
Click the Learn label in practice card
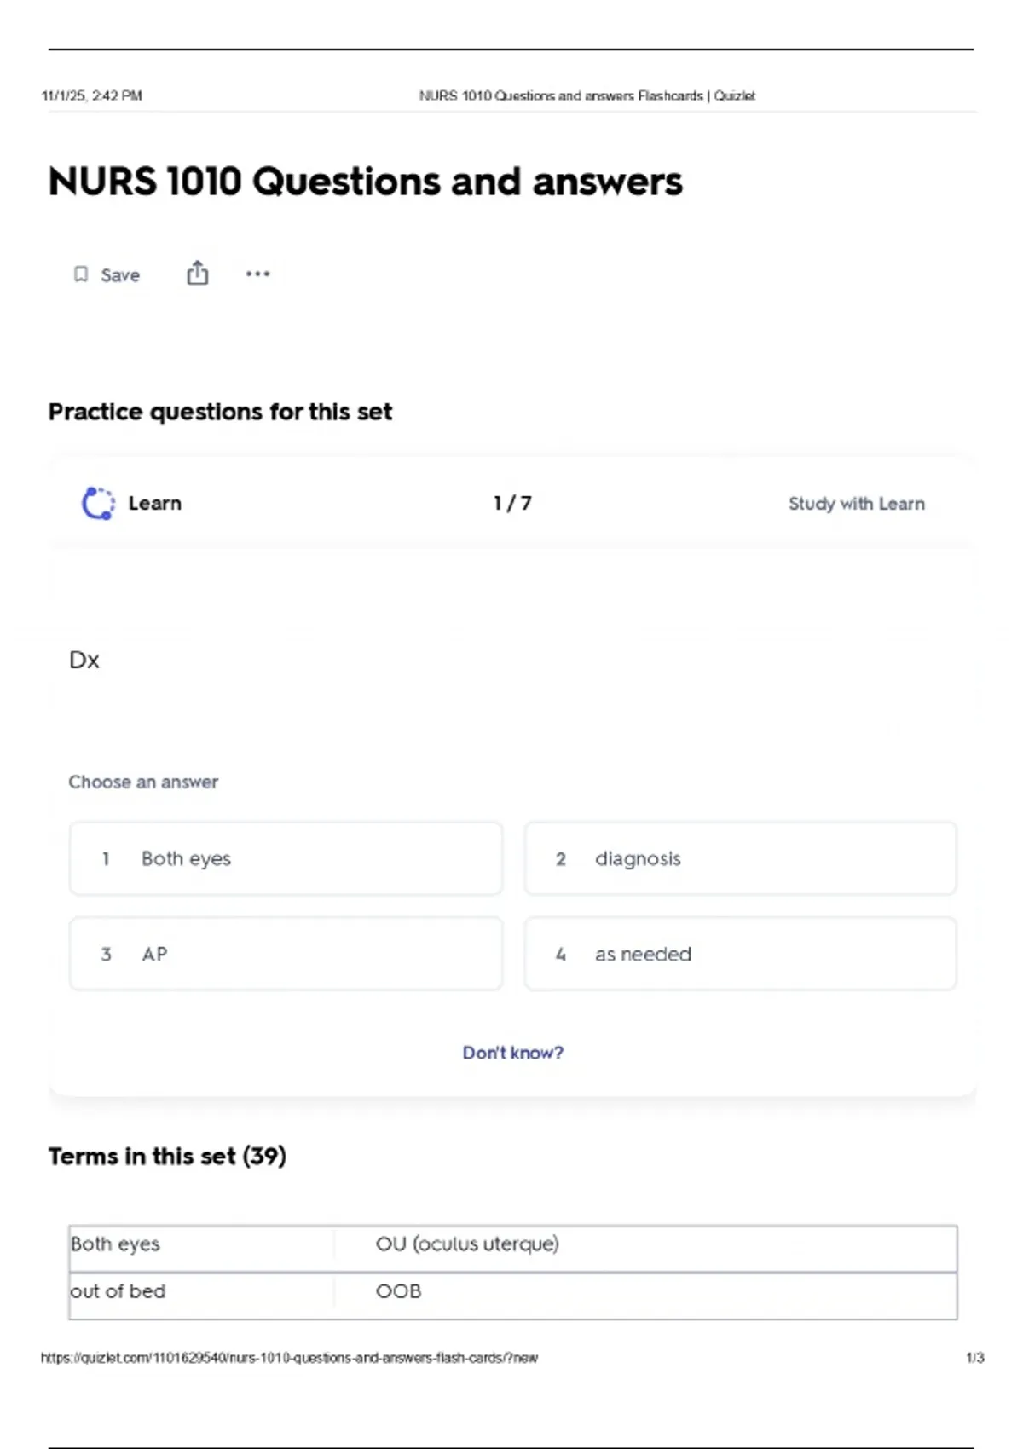(154, 504)
